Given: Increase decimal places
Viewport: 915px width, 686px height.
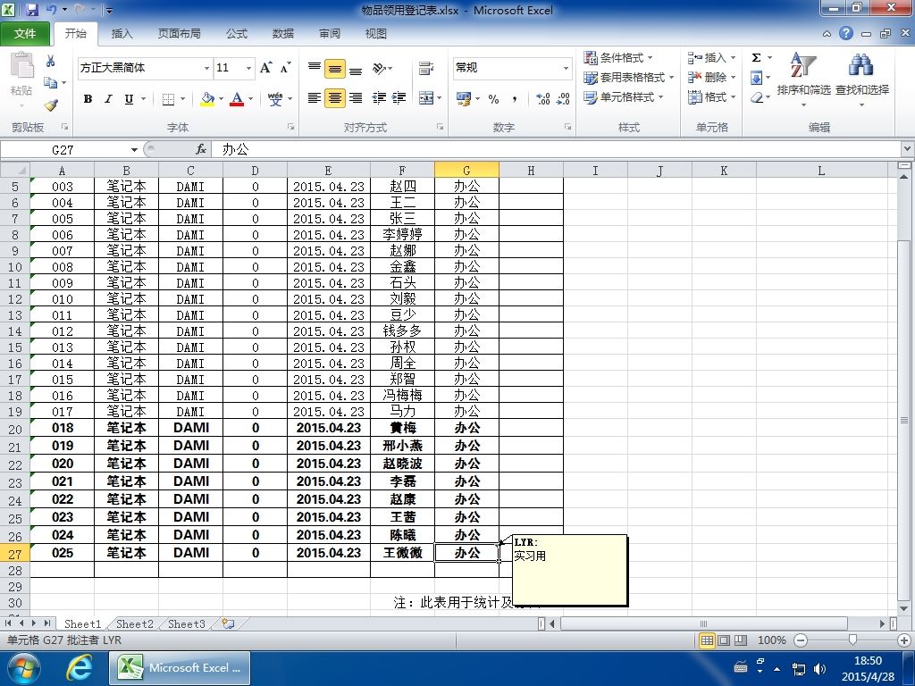Looking at the screenshot, I should pos(542,99).
